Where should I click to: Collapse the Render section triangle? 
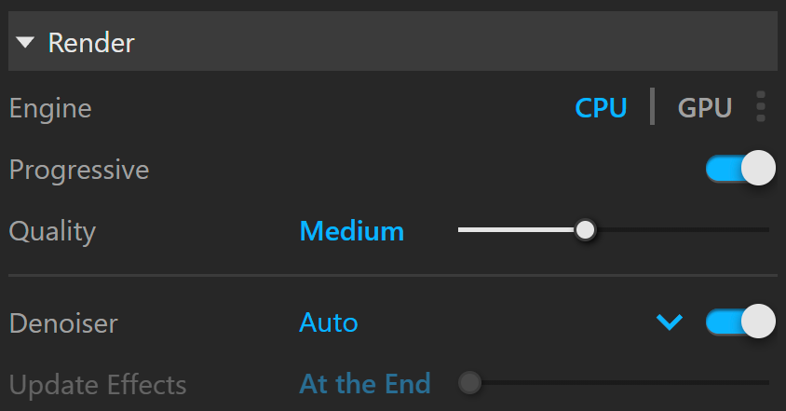coord(25,43)
